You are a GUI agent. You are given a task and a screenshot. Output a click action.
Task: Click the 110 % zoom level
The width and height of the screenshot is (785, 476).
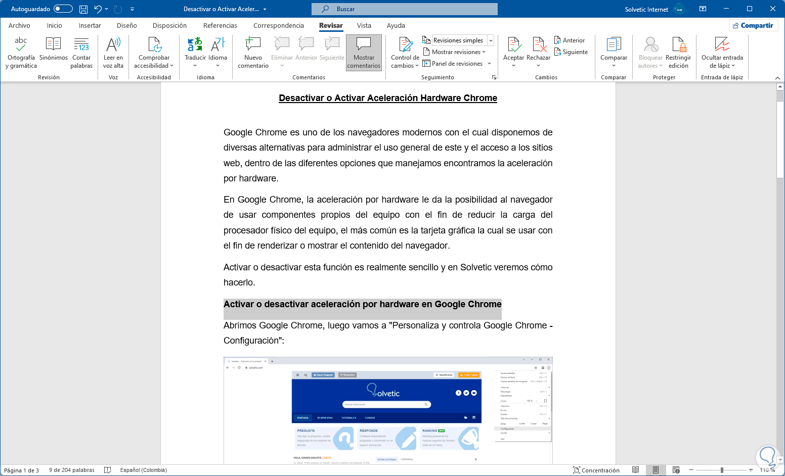(x=767, y=470)
